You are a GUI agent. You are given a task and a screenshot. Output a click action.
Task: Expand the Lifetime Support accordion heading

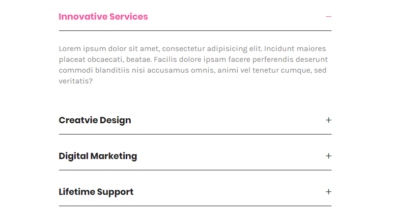pos(96,192)
